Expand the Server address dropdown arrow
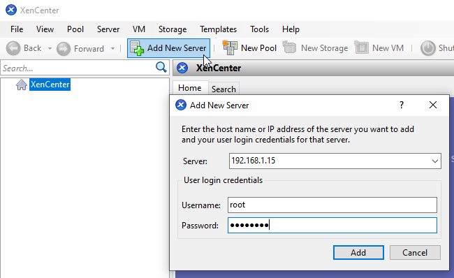Screen dimensions: 454x278 (x=435, y=161)
